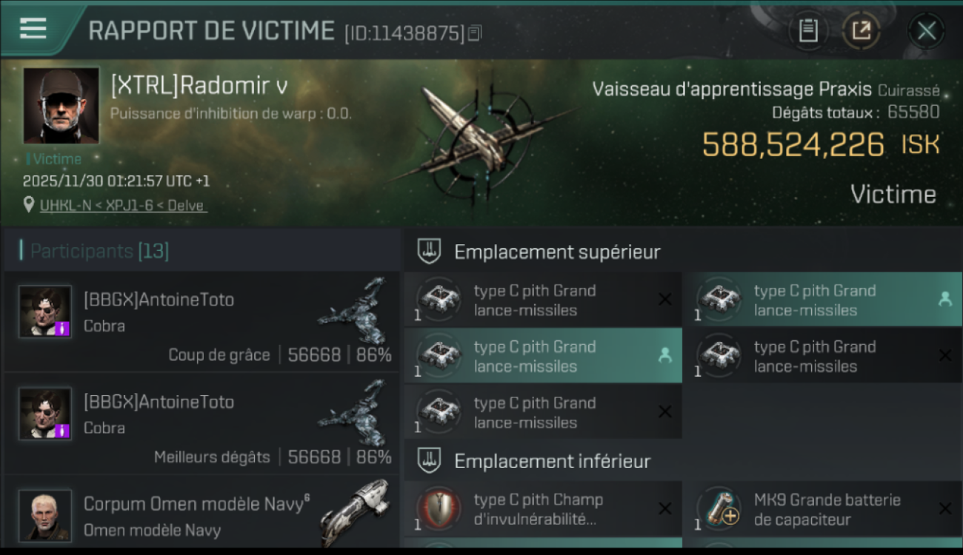963x555 pixels.
Task: Open the hamburger menu icon
Action: tap(33, 29)
